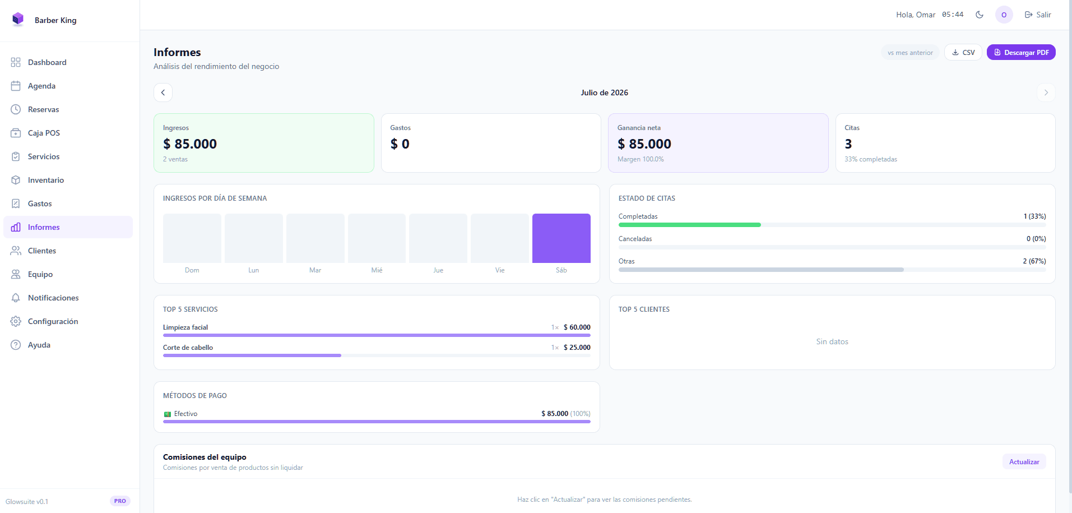Open Dashboard grid icon in sidebar
Viewport: 1072px width, 513px height.
pos(16,62)
